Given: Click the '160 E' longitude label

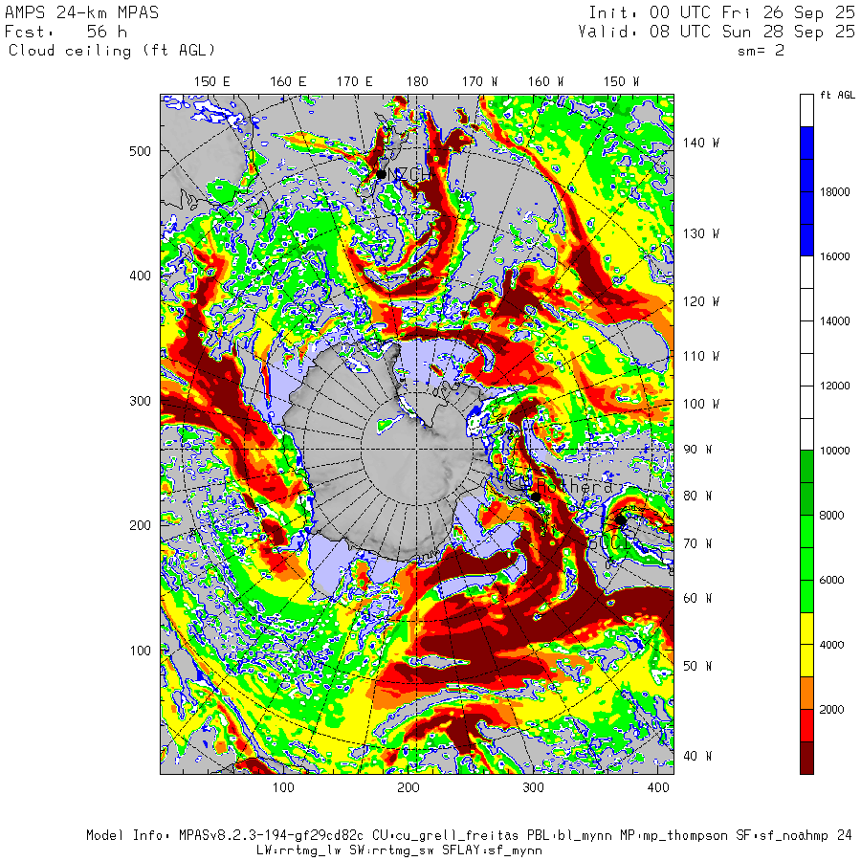Looking at the screenshot, I should [x=288, y=82].
